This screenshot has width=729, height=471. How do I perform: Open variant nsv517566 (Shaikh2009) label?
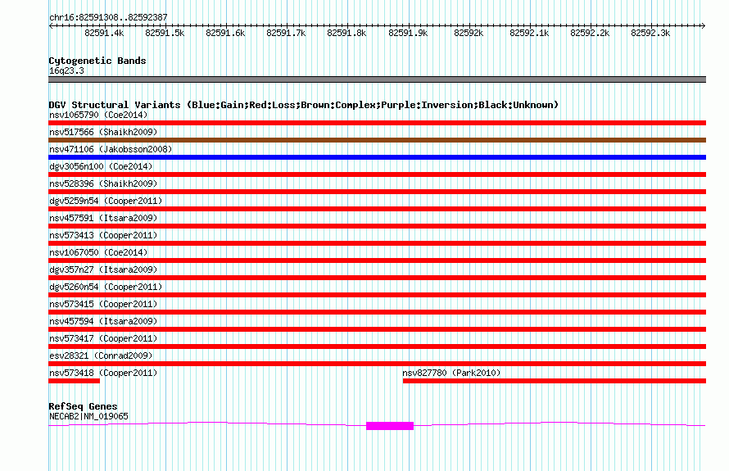pyautogui.click(x=103, y=132)
